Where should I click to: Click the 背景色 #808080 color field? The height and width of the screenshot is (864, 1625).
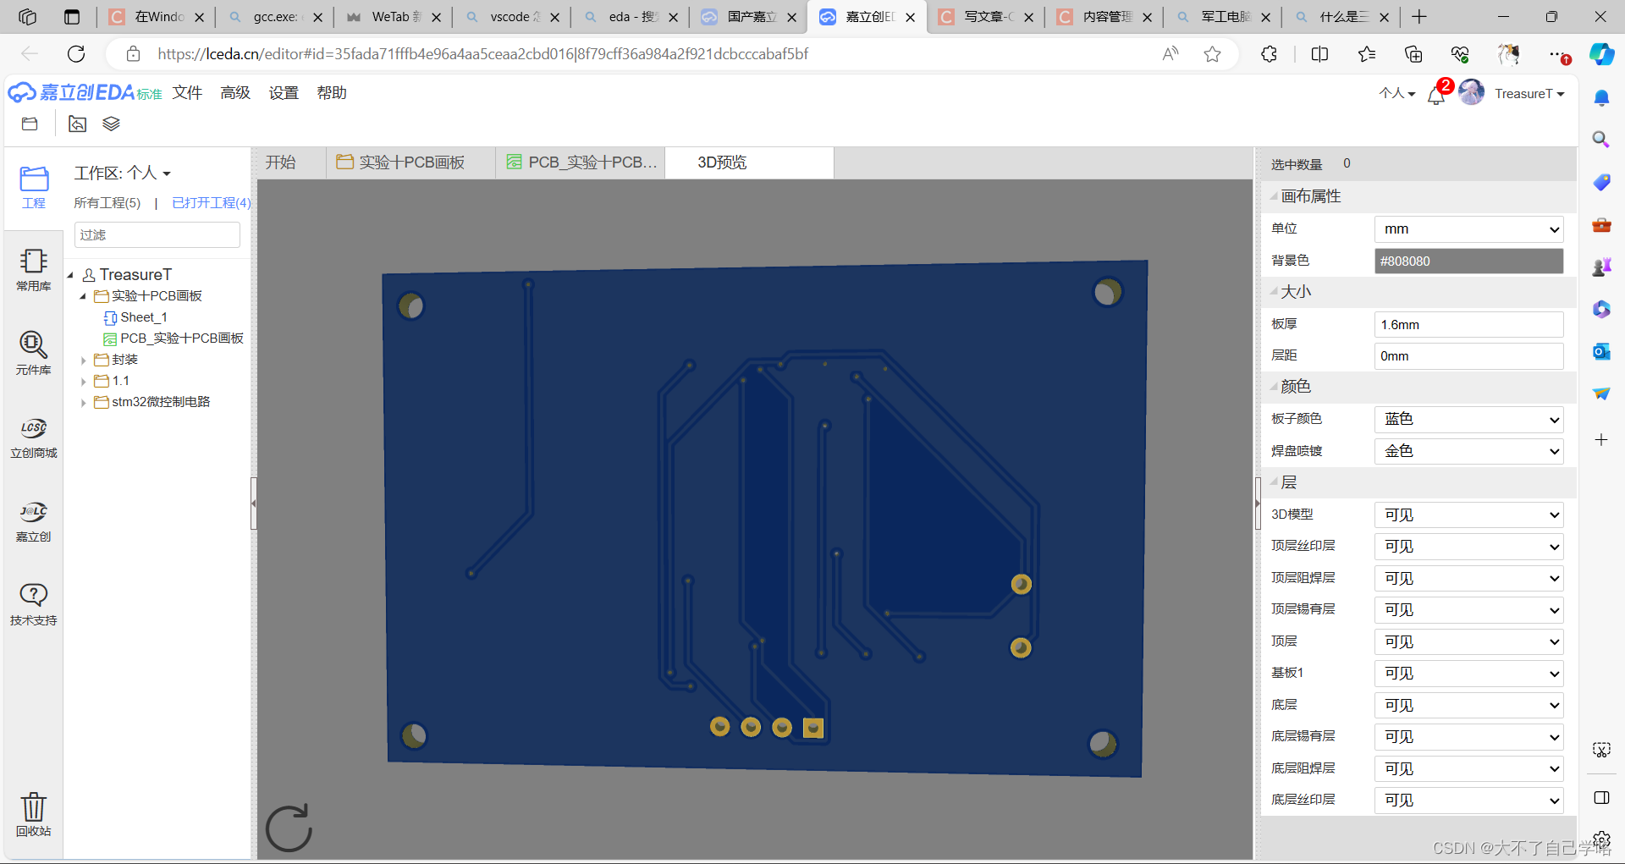[1468, 261]
